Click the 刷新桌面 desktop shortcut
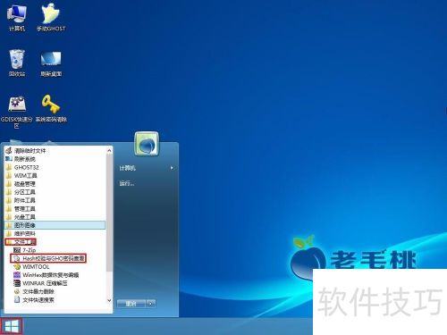 coord(51,63)
